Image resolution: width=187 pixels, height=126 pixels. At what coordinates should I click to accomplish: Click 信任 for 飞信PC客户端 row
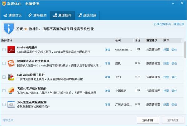(174, 91)
